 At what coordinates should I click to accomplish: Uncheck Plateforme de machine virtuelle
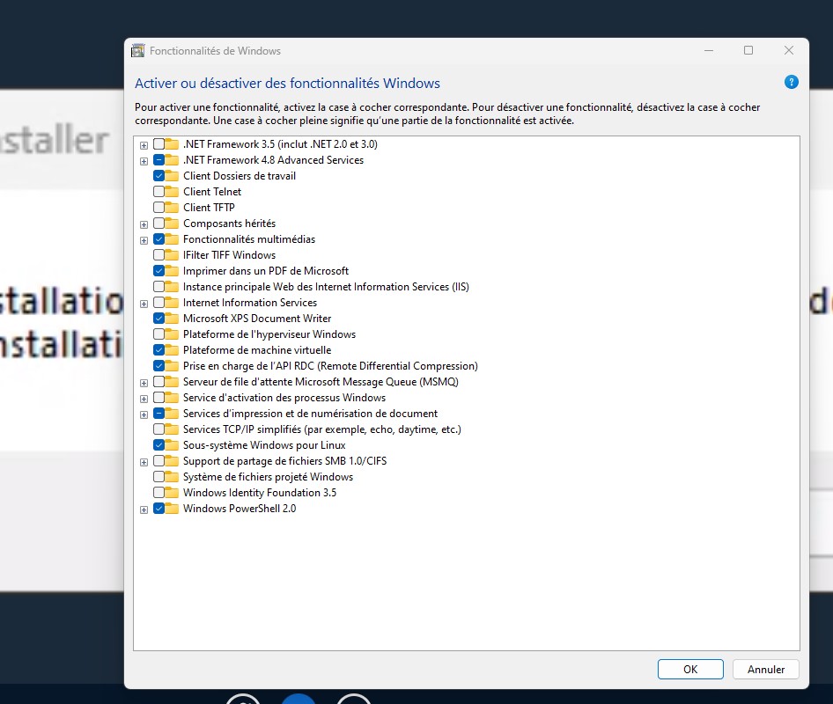[x=158, y=350]
